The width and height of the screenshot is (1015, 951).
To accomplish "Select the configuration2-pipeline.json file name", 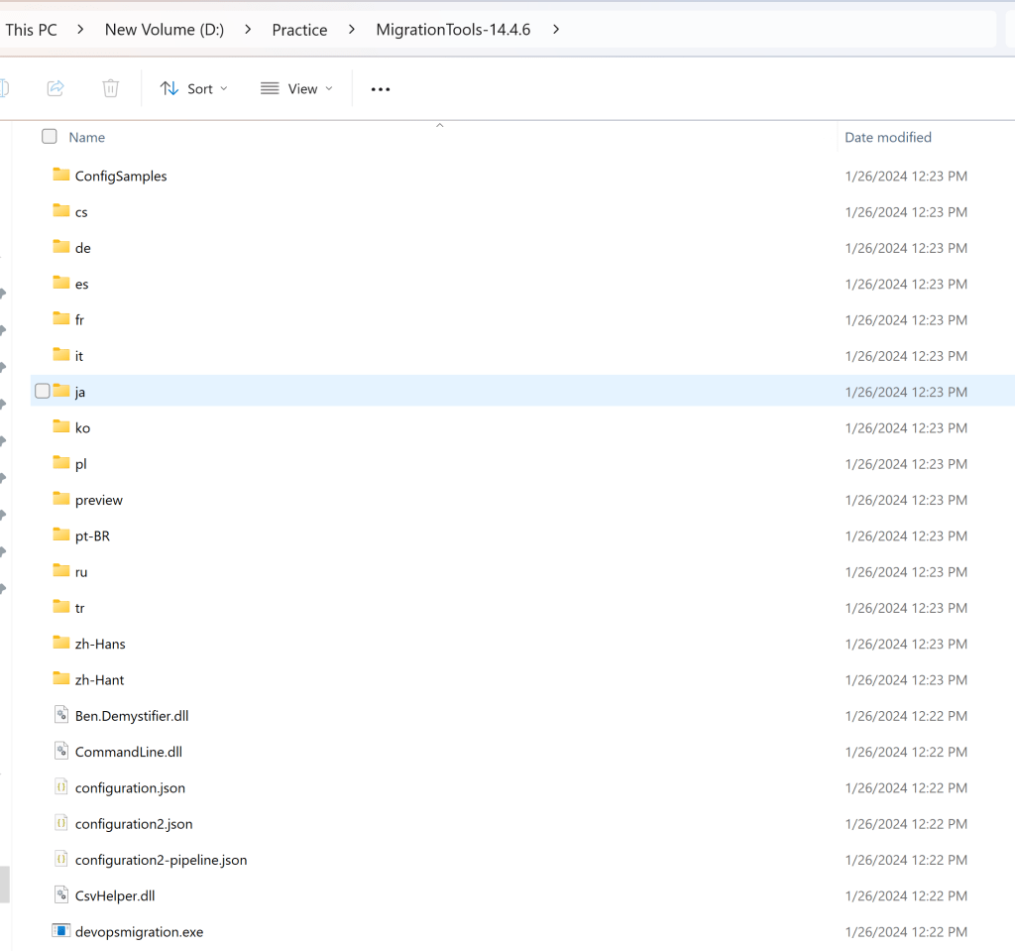I will [161, 860].
